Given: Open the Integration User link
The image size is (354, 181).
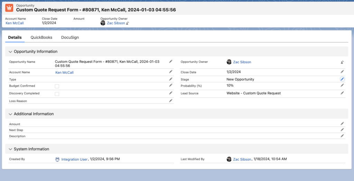Looking at the screenshot, I should [x=74, y=159].
